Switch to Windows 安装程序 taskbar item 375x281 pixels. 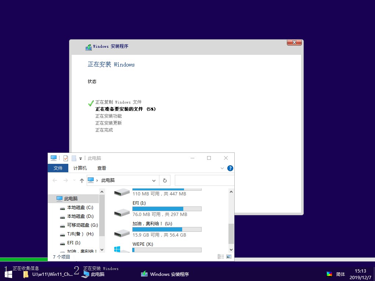[x=165, y=274]
